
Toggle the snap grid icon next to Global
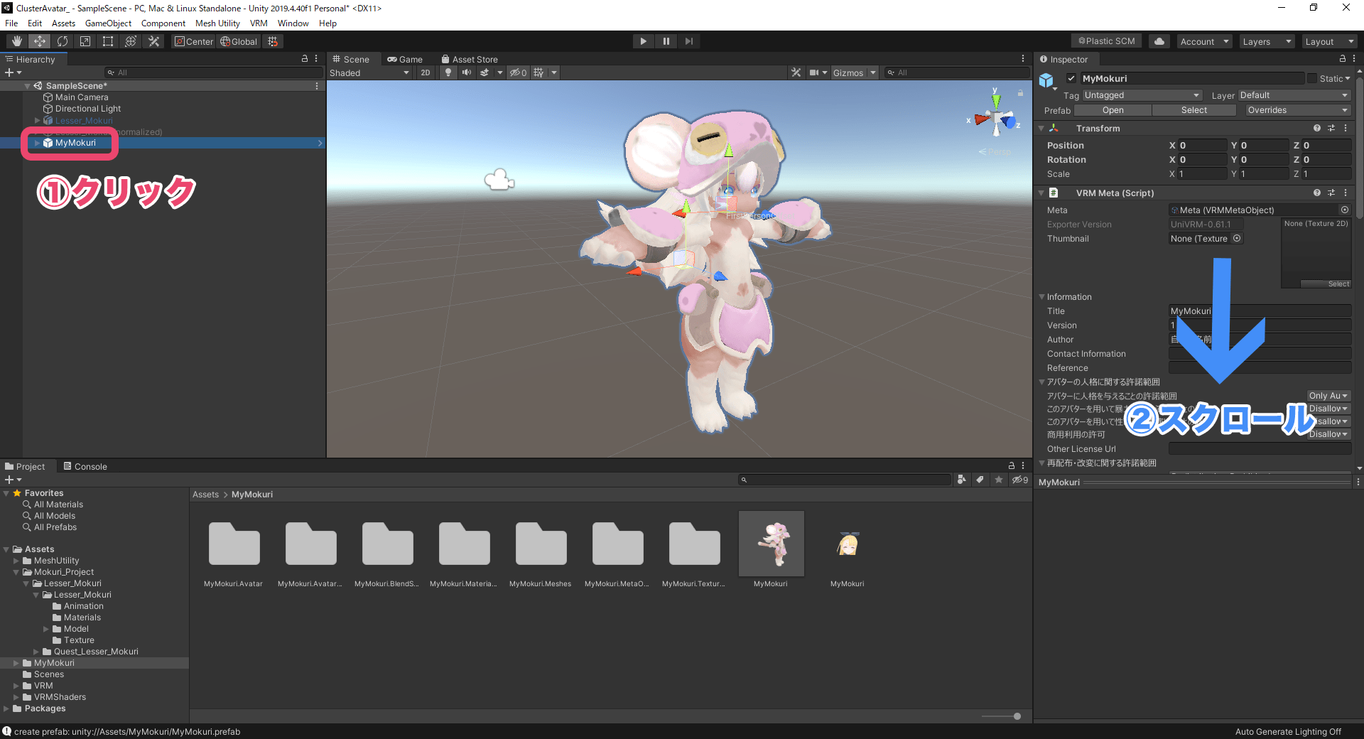pos(273,41)
